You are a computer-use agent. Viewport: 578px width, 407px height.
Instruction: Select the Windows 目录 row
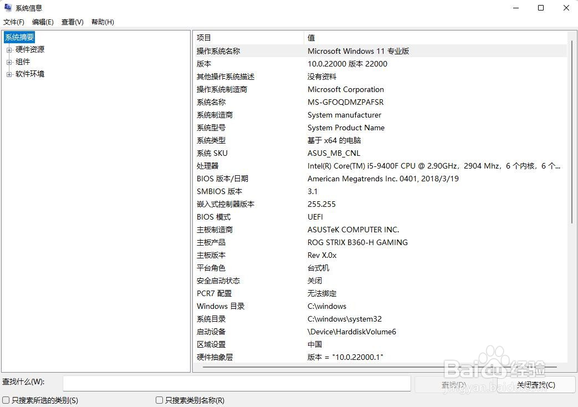point(380,306)
